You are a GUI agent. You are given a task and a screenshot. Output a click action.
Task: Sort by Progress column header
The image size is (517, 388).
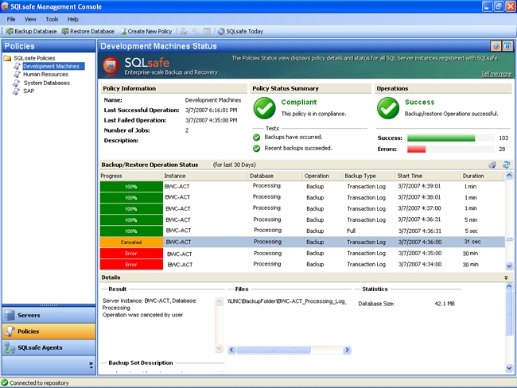click(x=131, y=176)
